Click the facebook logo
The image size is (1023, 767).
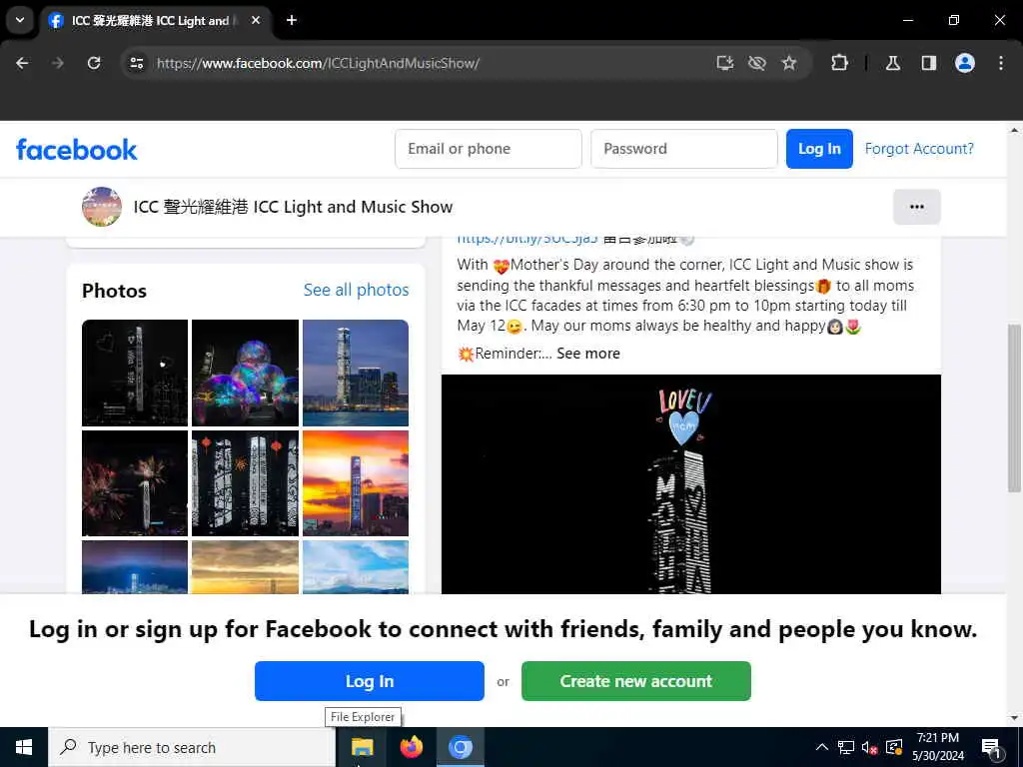coord(76,150)
